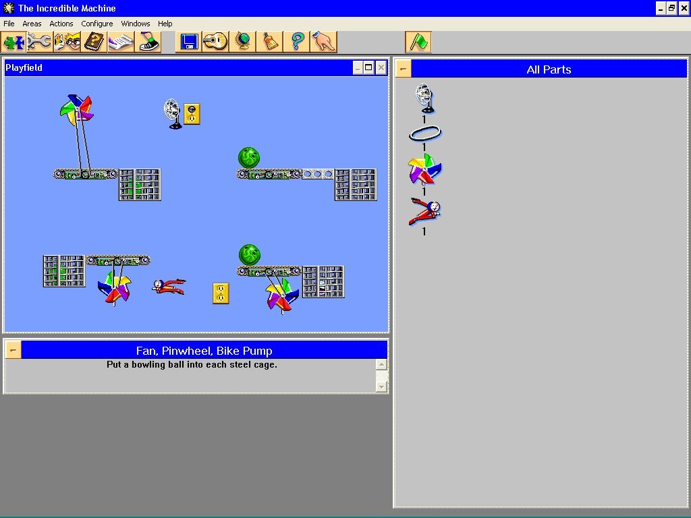The width and height of the screenshot is (691, 518).
Task: Select the top-left conveyor belt
Action: coord(86,175)
